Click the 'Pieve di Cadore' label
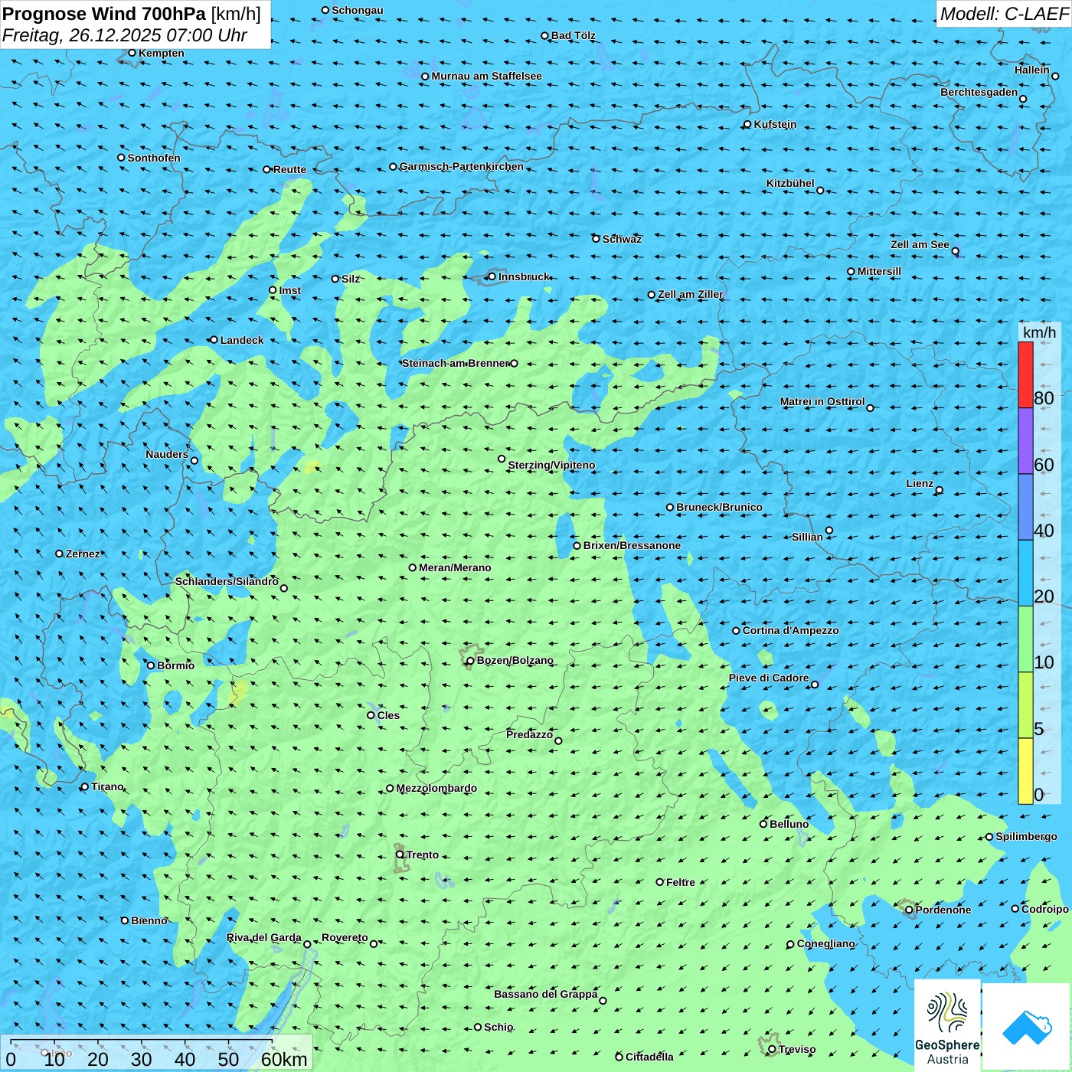The image size is (1072, 1072). point(769,678)
